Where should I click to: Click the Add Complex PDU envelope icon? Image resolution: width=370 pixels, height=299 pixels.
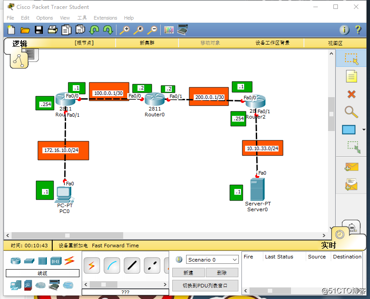[351, 184]
